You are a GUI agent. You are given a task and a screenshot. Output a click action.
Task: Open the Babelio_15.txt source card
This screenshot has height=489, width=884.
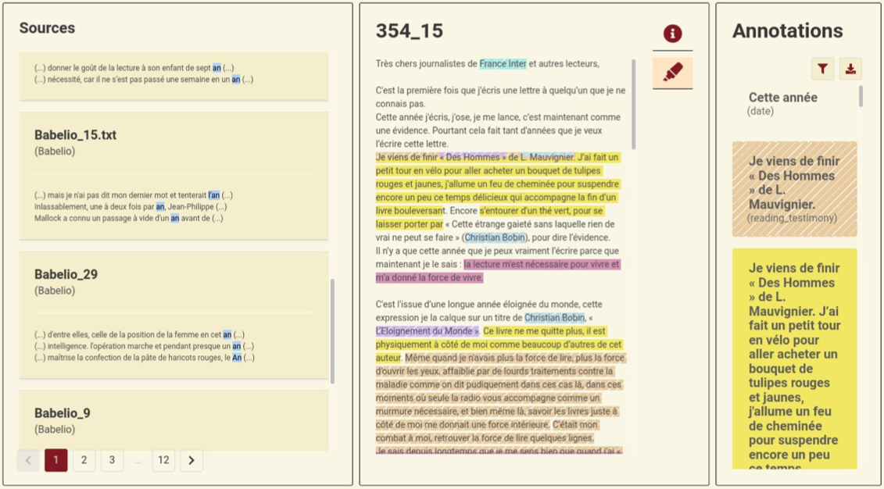(x=75, y=135)
